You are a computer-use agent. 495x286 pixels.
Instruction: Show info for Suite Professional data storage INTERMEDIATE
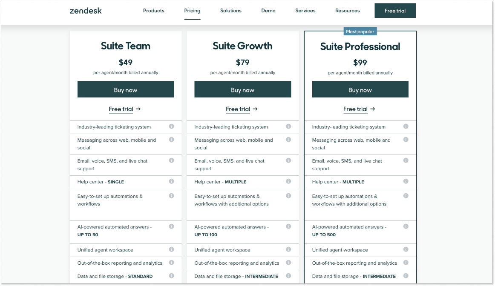click(406, 276)
